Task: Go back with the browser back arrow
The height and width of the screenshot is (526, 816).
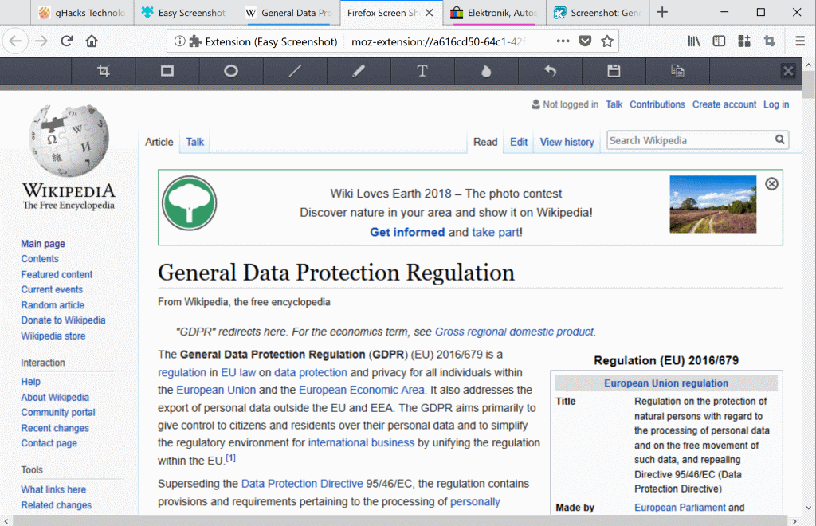Action: coord(16,41)
